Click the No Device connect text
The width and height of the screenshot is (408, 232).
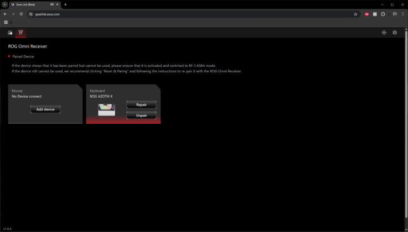coord(27,96)
